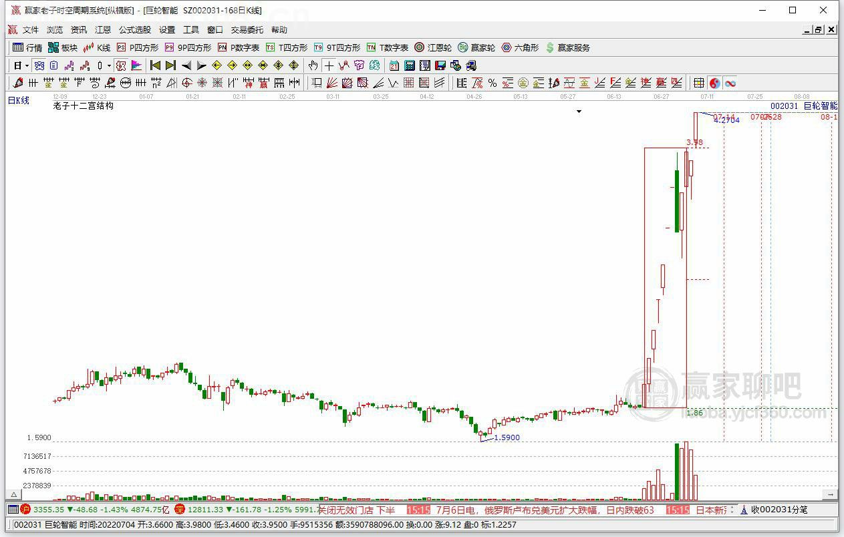This screenshot has height=537, width=844.
Task: Open the 赢家轮 wheel tool
Action: coord(476,47)
